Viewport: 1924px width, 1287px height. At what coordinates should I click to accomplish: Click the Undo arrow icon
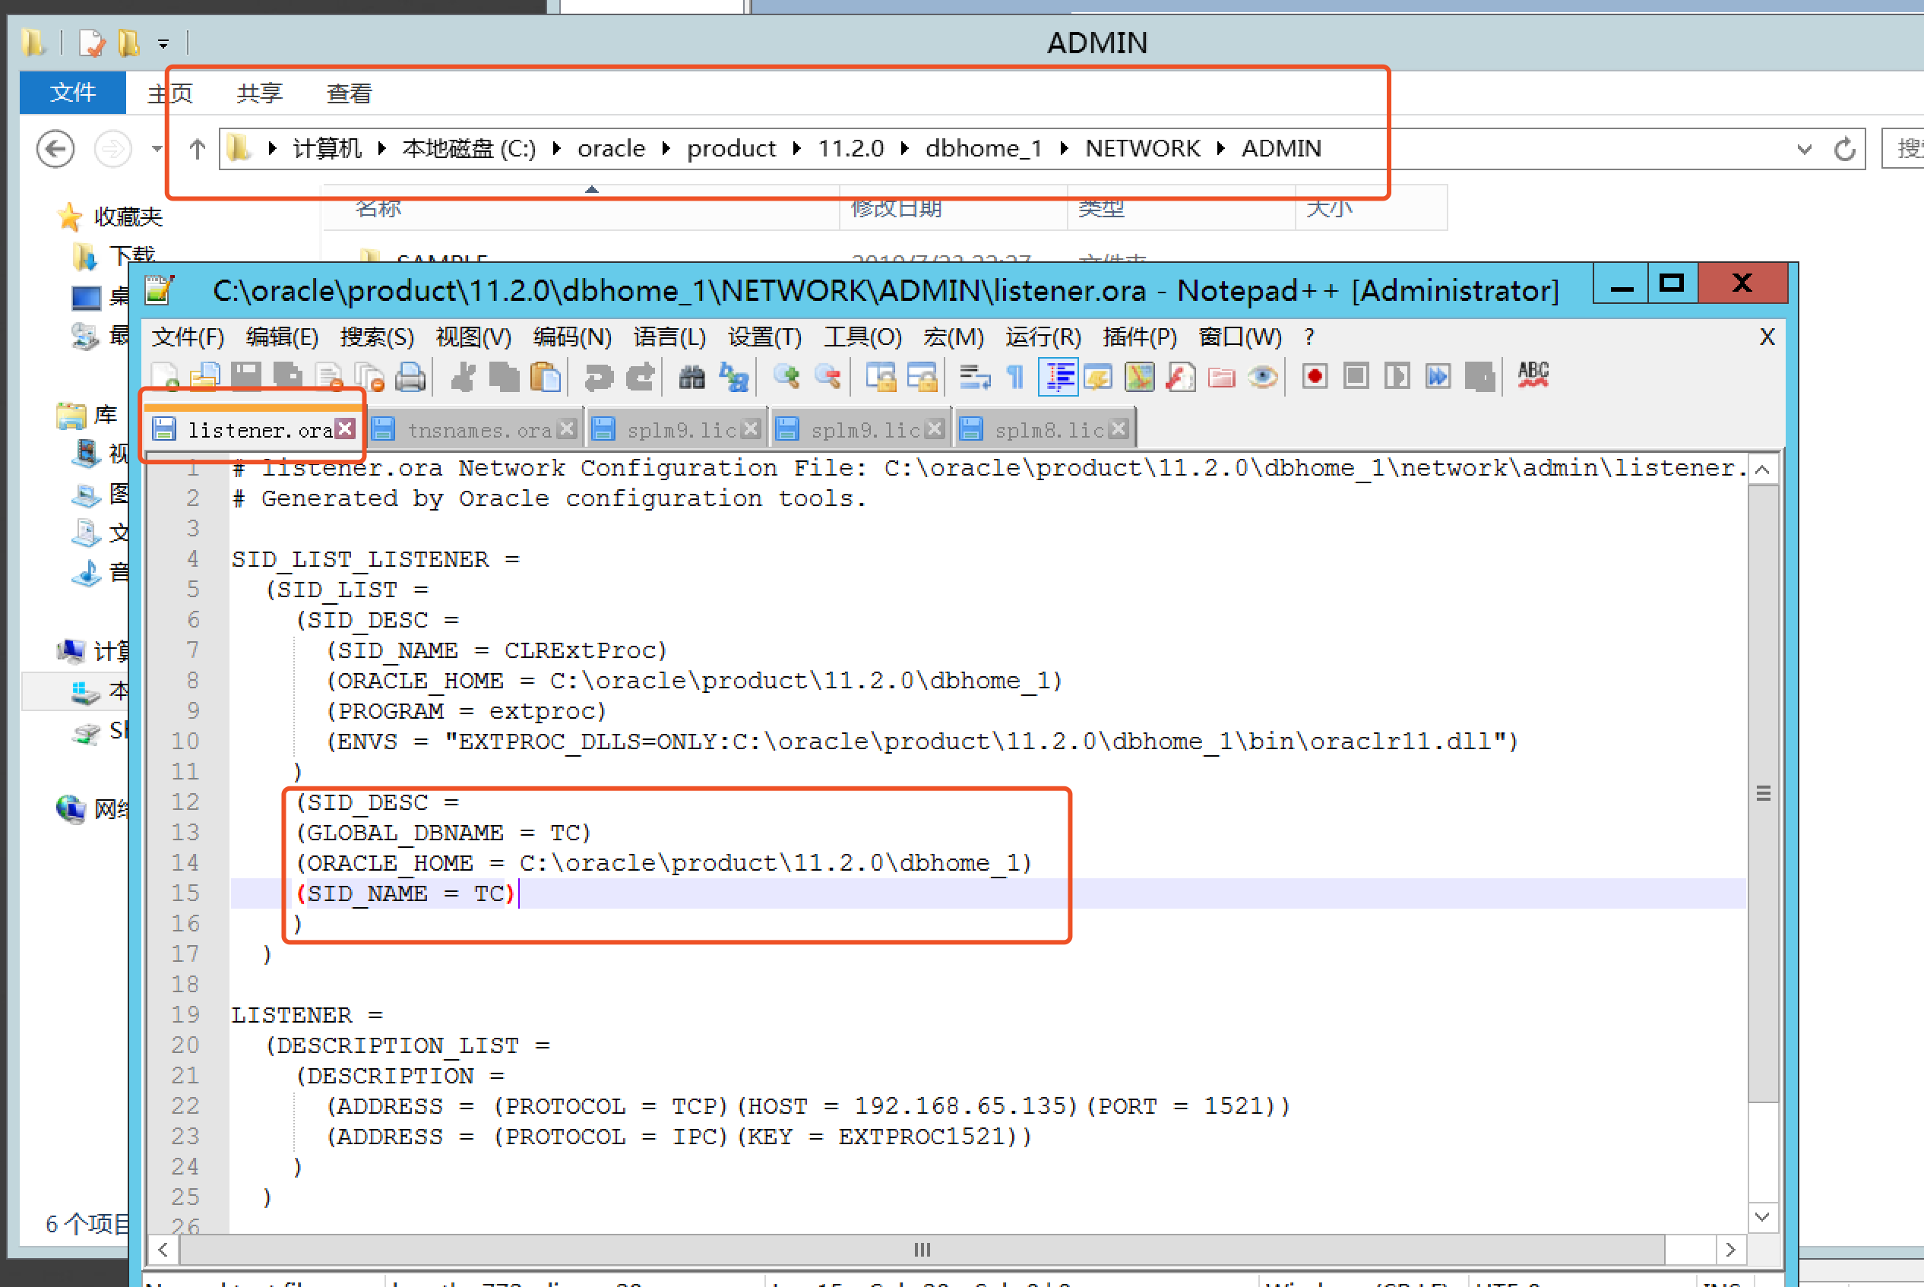click(600, 376)
